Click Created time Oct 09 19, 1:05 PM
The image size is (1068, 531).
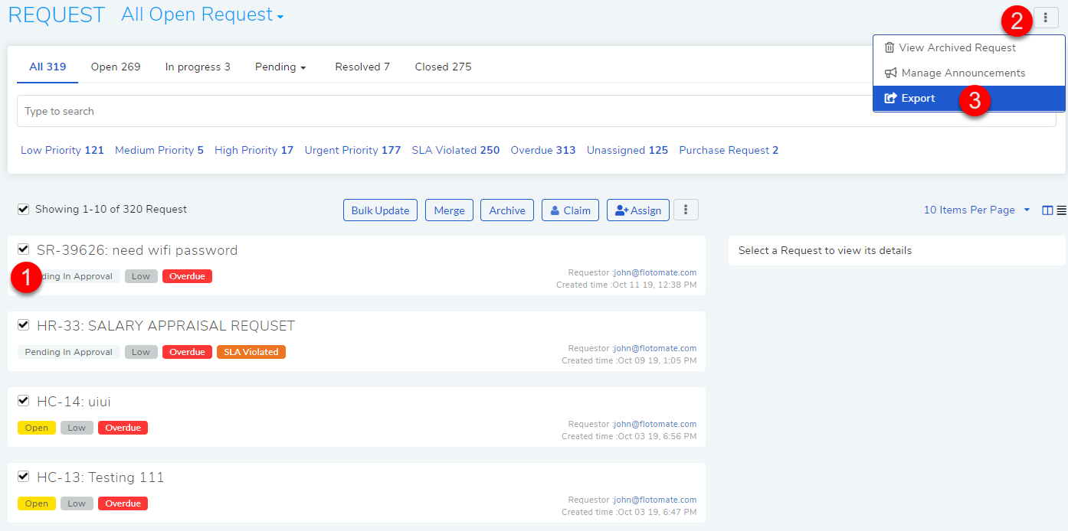click(x=629, y=360)
